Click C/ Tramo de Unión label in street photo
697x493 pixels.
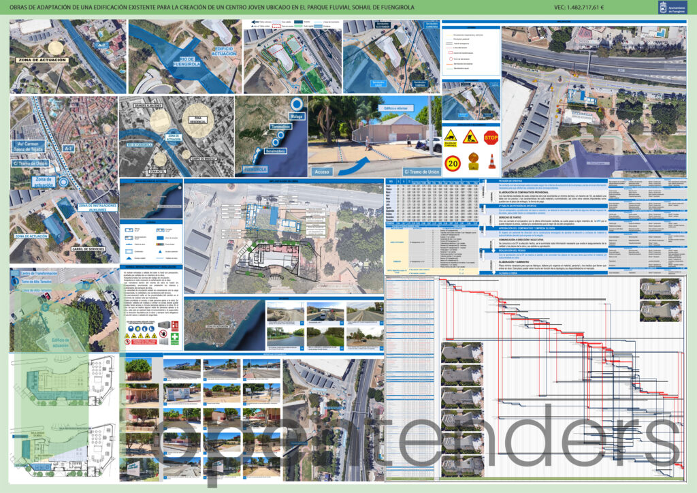pyautogui.click(x=421, y=172)
